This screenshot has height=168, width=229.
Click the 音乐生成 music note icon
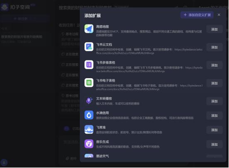[x=89, y=144]
